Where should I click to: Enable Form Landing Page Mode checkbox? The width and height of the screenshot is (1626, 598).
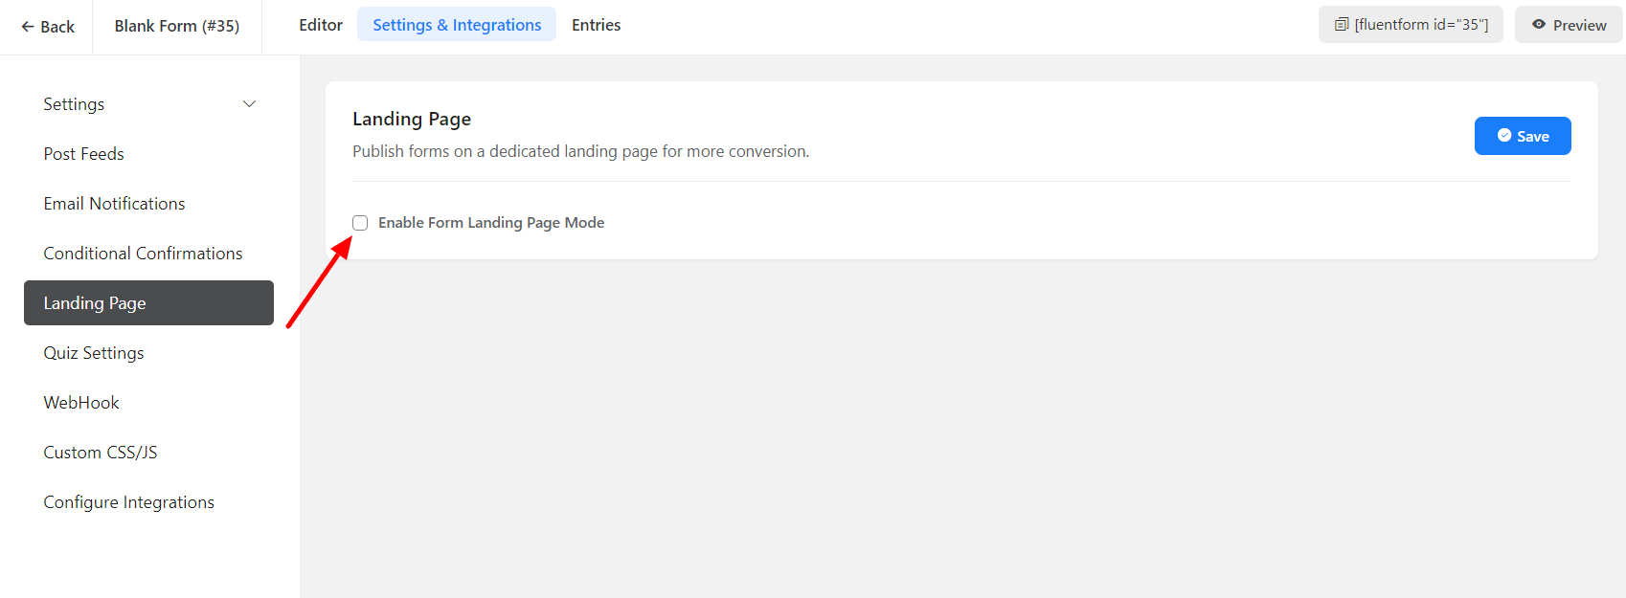(360, 223)
